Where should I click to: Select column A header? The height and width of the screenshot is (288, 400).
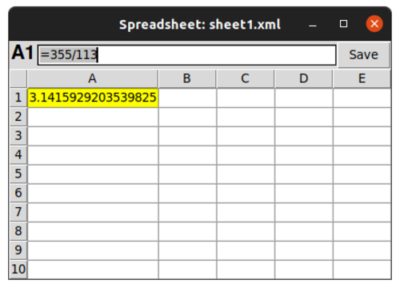click(x=93, y=78)
